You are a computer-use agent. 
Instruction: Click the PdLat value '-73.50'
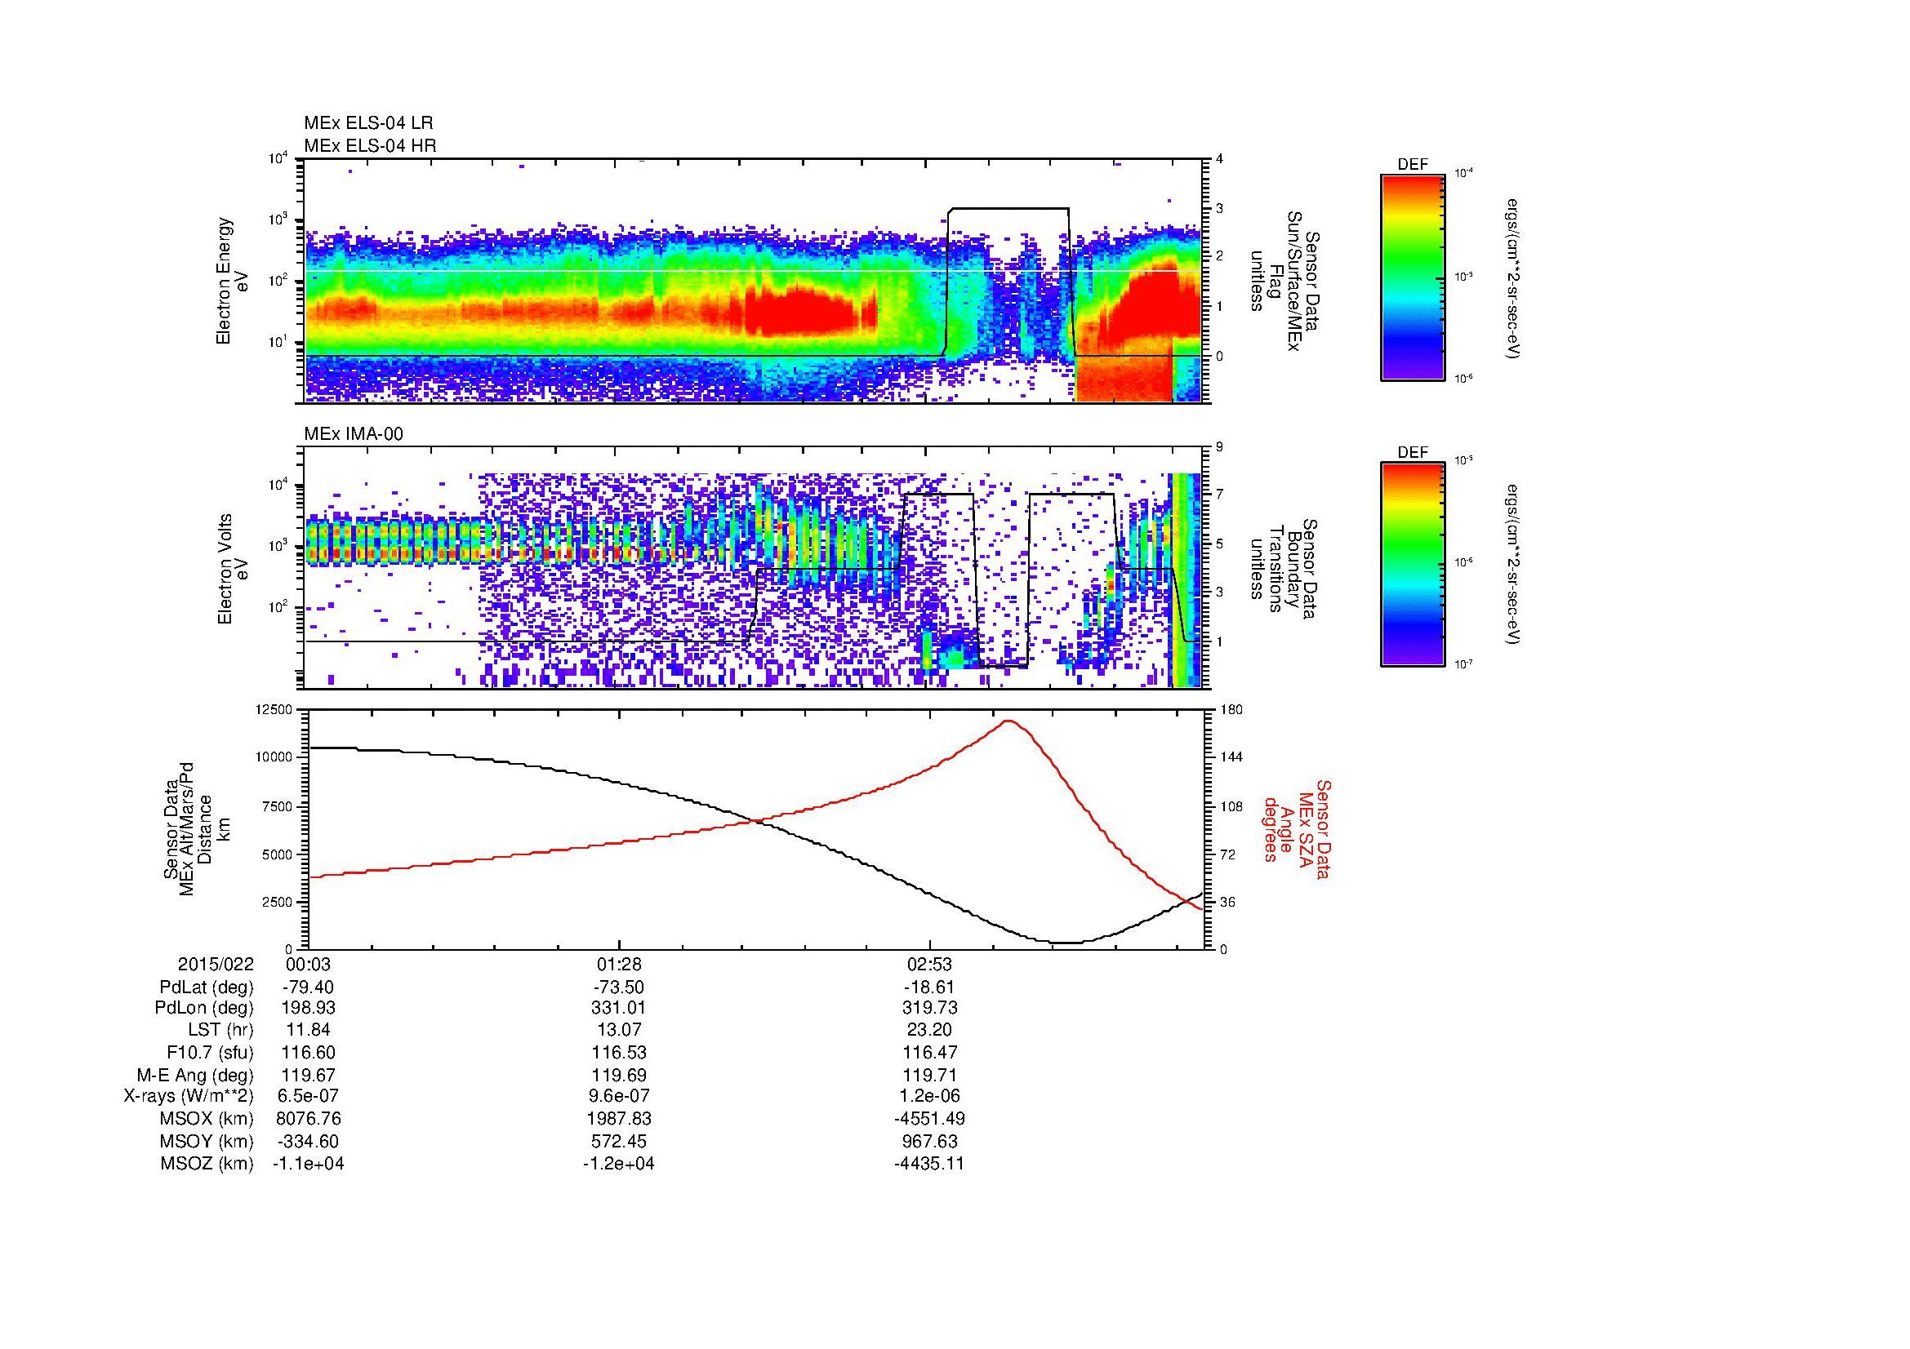[619, 987]
